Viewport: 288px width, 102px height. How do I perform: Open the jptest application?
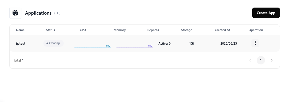[x=21, y=44]
